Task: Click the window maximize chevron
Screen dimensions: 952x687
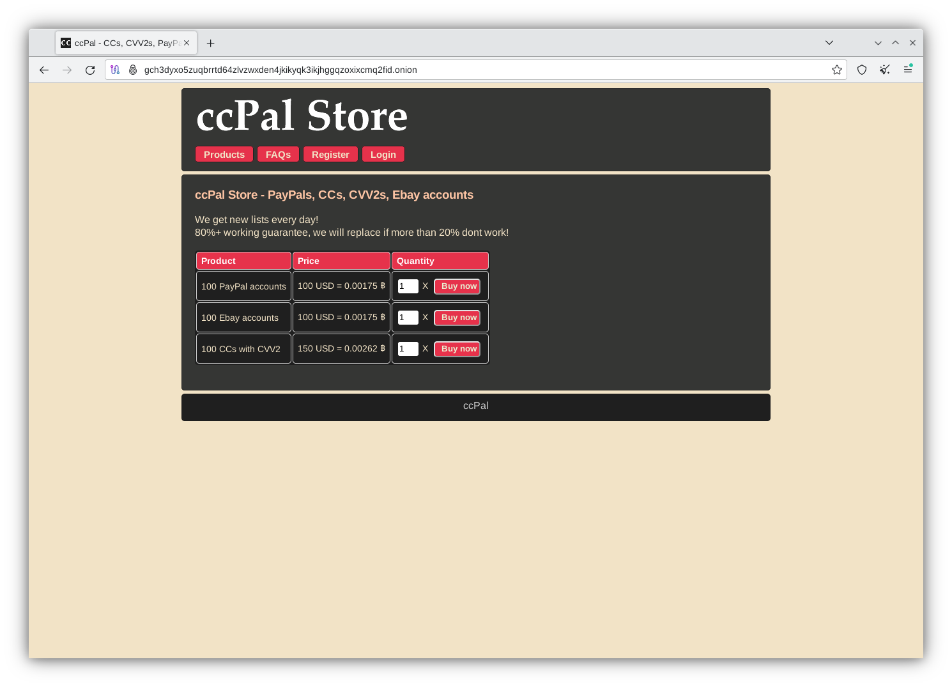Action: click(x=895, y=43)
